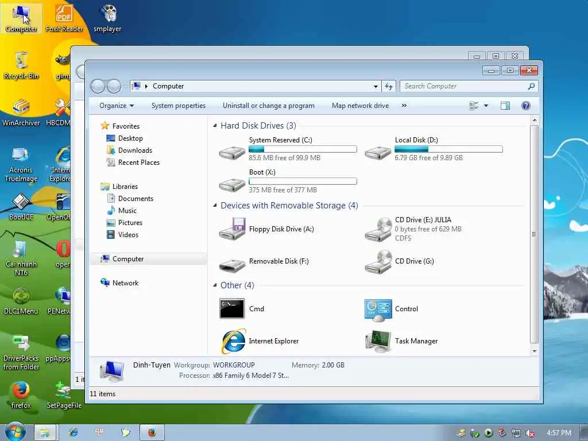Show more toolbar commands with double chevron
This screenshot has width=588, height=441.
point(404,106)
